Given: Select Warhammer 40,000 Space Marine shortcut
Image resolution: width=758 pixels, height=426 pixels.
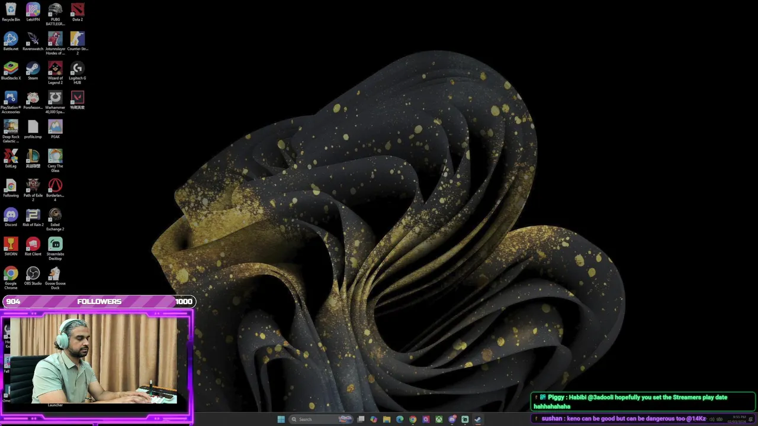Looking at the screenshot, I should point(55,102).
